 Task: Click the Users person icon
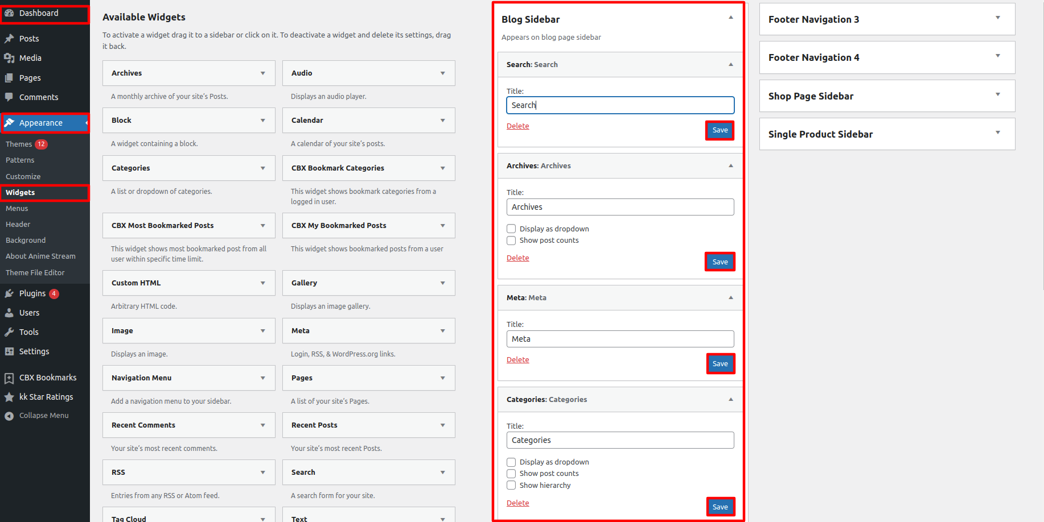9,313
